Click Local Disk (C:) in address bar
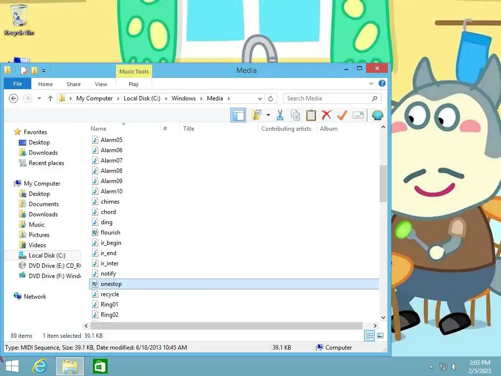 pos(142,98)
